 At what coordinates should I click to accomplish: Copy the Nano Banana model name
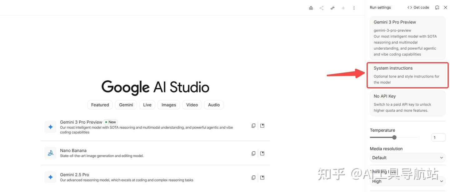pos(253,153)
